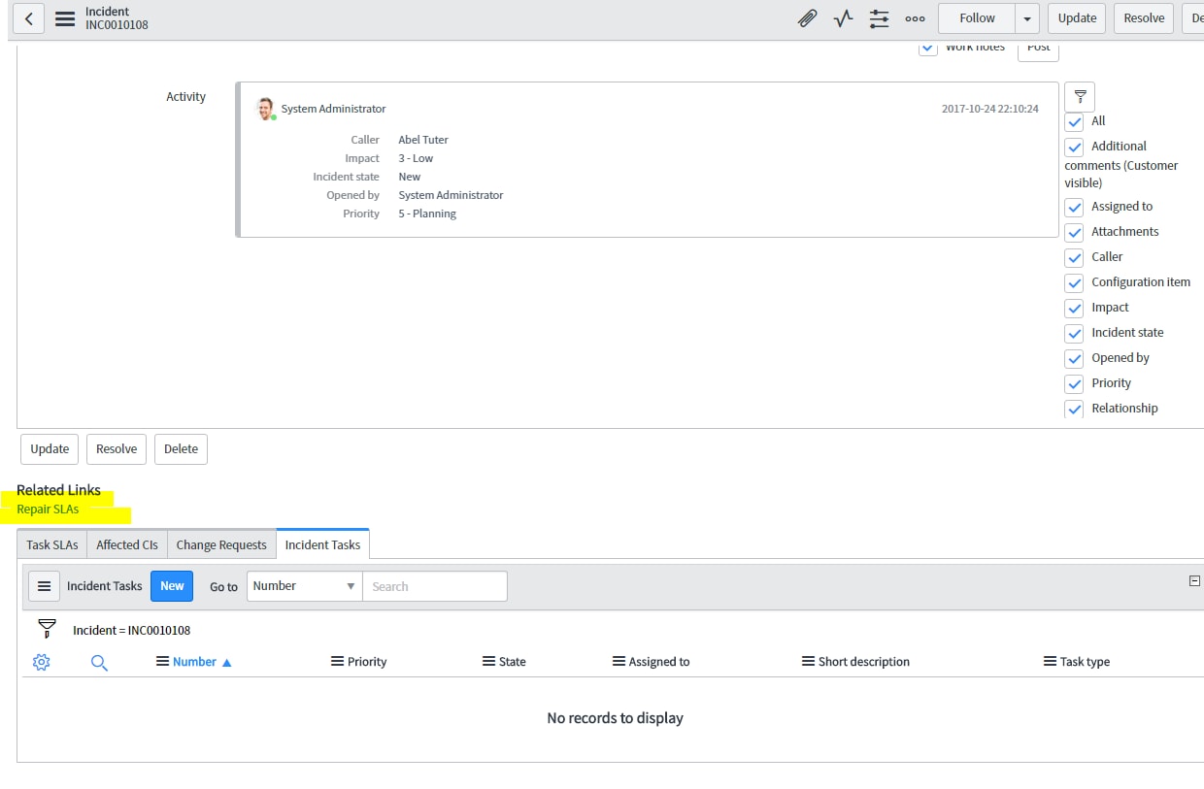This screenshot has height=789, width=1204.
Task: Click the Follow button
Action: click(977, 18)
